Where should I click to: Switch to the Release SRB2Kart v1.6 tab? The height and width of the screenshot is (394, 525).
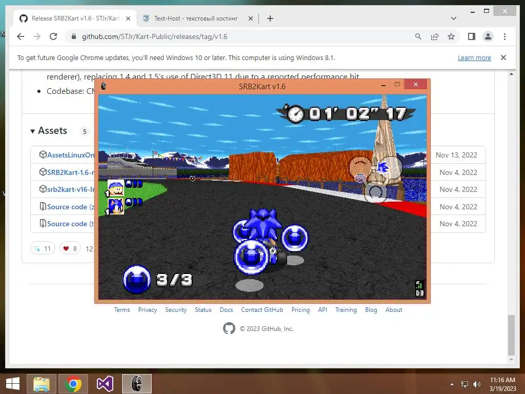tap(75, 18)
